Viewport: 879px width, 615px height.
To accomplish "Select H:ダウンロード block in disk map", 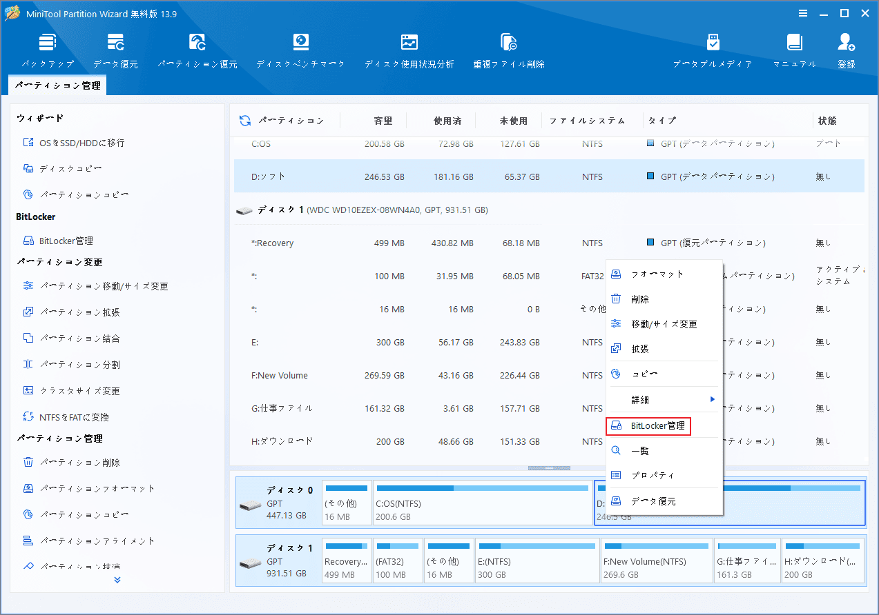I will pyautogui.click(x=823, y=561).
